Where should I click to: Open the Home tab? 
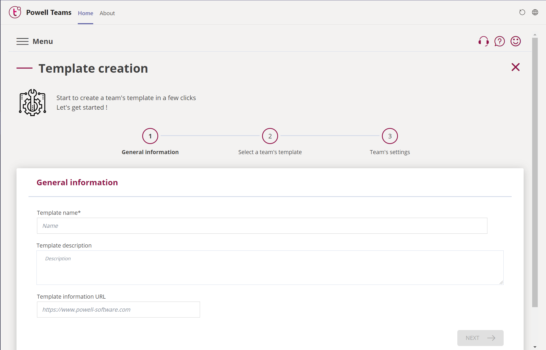[85, 13]
